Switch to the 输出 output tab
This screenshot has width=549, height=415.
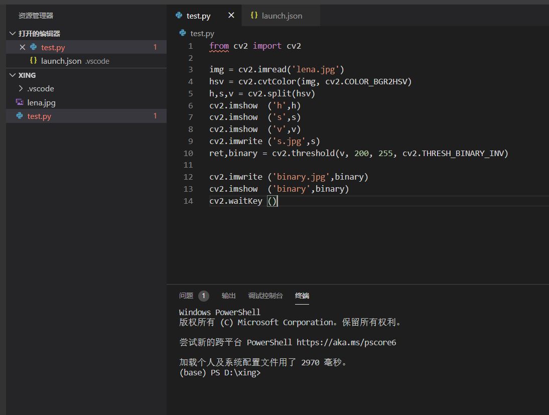tap(229, 296)
